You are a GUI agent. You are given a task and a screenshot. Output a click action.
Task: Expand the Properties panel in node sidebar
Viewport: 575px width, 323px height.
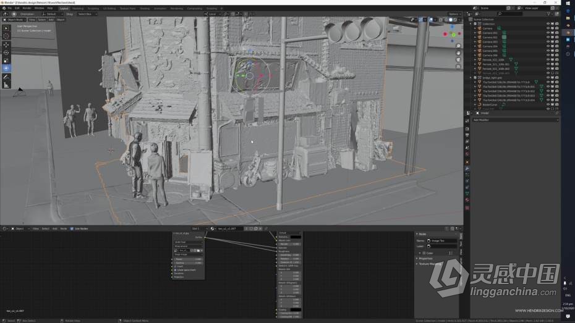(417, 259)
